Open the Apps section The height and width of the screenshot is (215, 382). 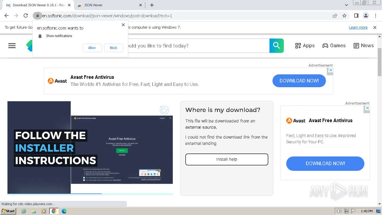tap(305, 46)
